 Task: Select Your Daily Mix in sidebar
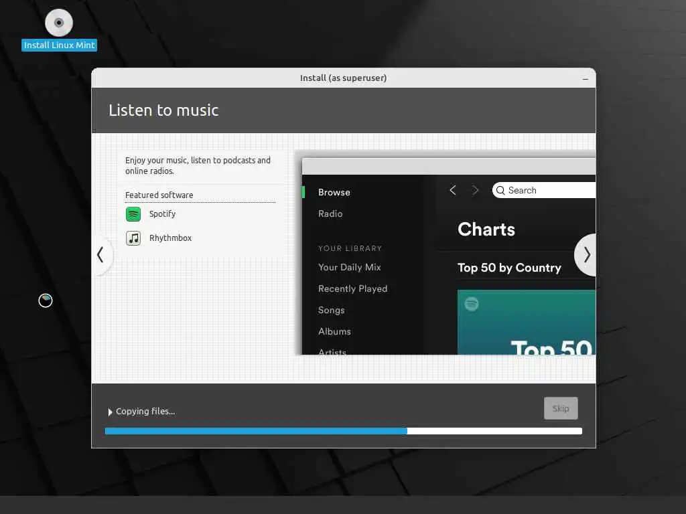click(x=350, y=267)
